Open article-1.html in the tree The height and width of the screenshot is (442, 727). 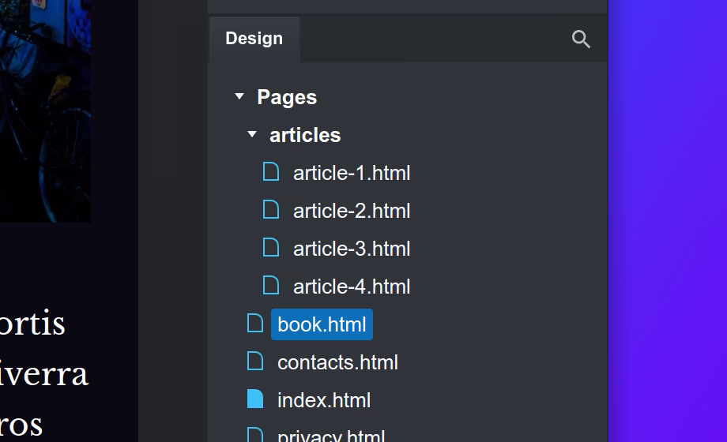(351, 173)
